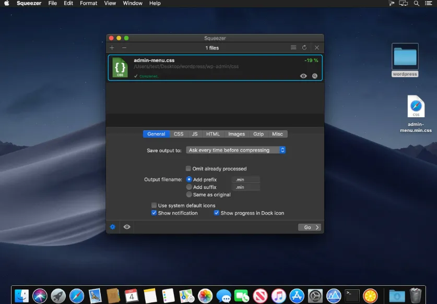This screenshot has height=304, width=437.
Task: Open the Help menu
Action: click(x=155, y=3)
